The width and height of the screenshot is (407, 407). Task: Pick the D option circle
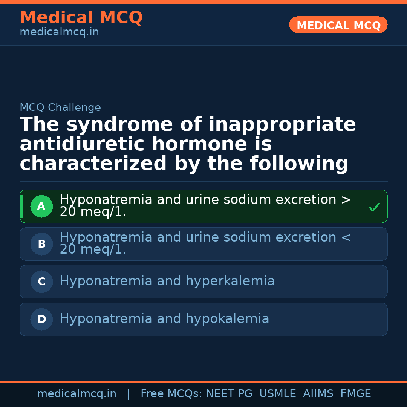(x=41, y=320)
